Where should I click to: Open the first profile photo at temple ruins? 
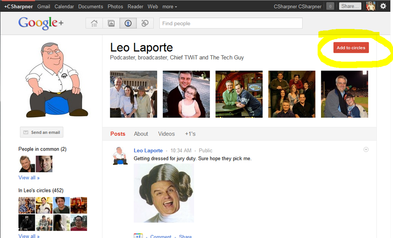[x=134, y=94]
